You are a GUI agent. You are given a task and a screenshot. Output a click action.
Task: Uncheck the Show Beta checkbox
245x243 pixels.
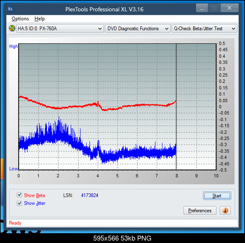(x=19, y=195)
